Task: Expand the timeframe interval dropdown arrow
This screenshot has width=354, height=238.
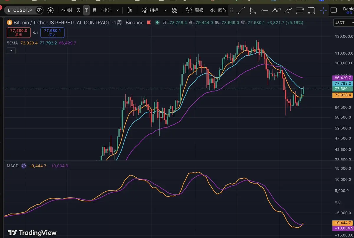Action: [x=117, y=10]
